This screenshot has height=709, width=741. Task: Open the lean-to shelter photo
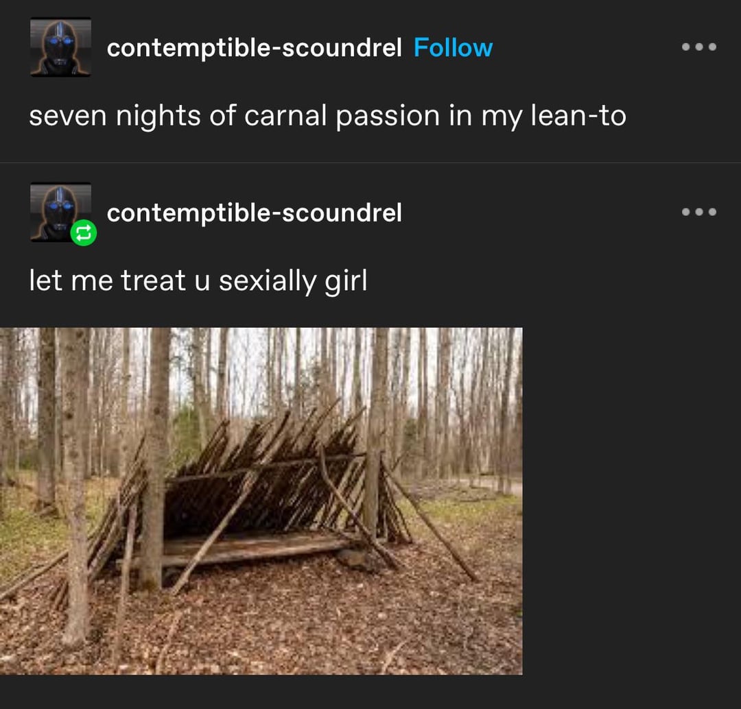(261, 501)
